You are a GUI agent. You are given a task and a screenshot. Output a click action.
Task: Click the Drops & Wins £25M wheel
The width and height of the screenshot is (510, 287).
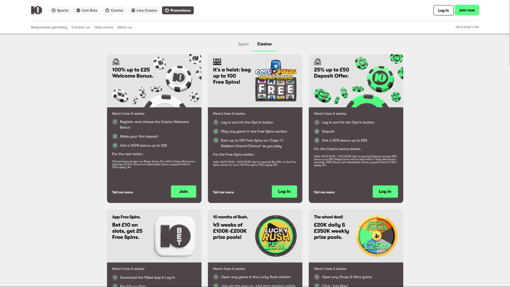tap(377, 236)
